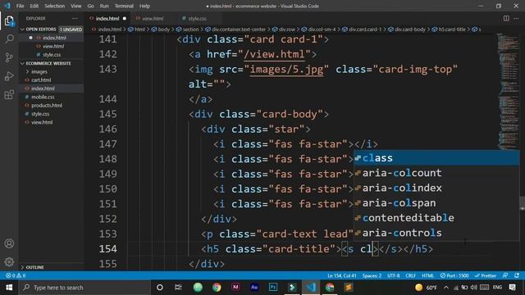Viewport: 525px width, 295px height.
Task: Switch to Visual Studio Code taskbar icon
Action: (311, 288)
